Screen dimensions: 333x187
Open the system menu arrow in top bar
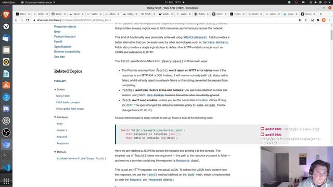click(329, 2)
